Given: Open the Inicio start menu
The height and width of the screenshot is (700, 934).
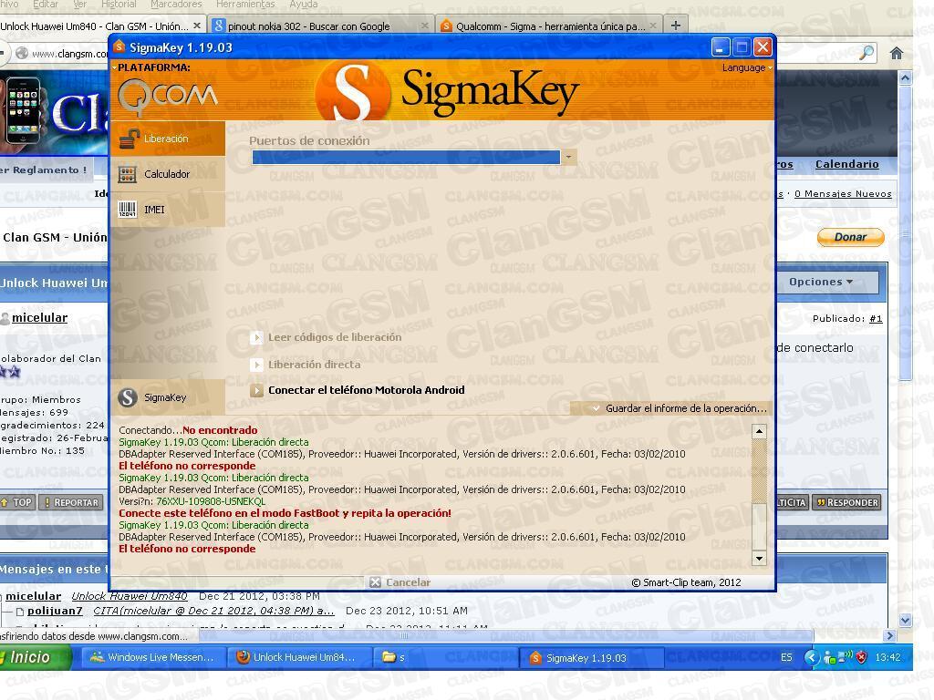Looking at the screenshot, I should (x=36, y=657).
